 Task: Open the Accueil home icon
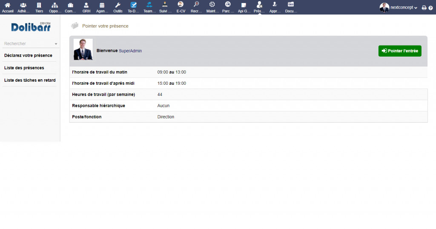point(8,5)
